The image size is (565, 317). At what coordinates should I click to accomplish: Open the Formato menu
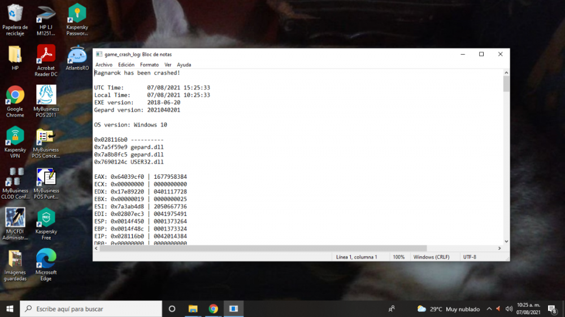pyautogui.click(x=149, y=65)
